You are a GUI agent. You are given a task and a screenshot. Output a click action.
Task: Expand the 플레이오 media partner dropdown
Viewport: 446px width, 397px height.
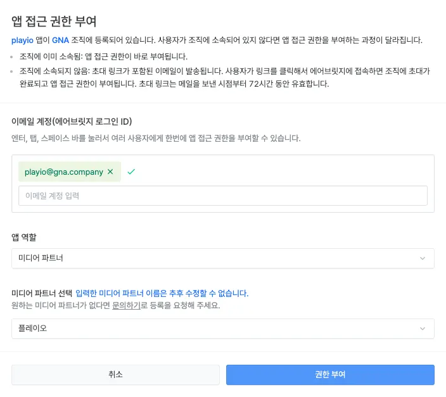222,329
